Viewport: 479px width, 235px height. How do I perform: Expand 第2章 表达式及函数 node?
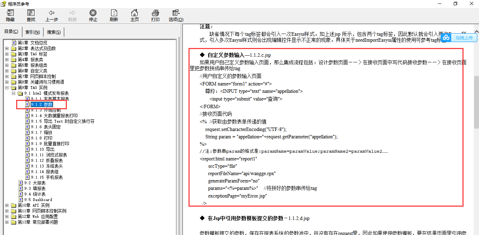pyautogui.click(x=7, y=48)
